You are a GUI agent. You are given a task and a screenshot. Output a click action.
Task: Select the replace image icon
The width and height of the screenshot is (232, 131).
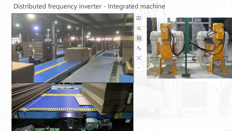point(139,38)
